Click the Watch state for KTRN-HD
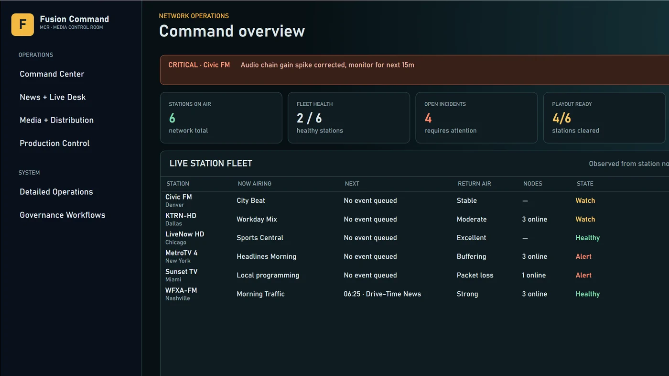Image resolution: width=669 pixels, height=376 pixels. 585,219
